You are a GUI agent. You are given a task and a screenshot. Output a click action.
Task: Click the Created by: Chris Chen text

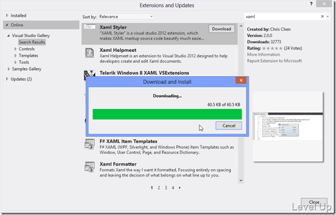point(269,29)
